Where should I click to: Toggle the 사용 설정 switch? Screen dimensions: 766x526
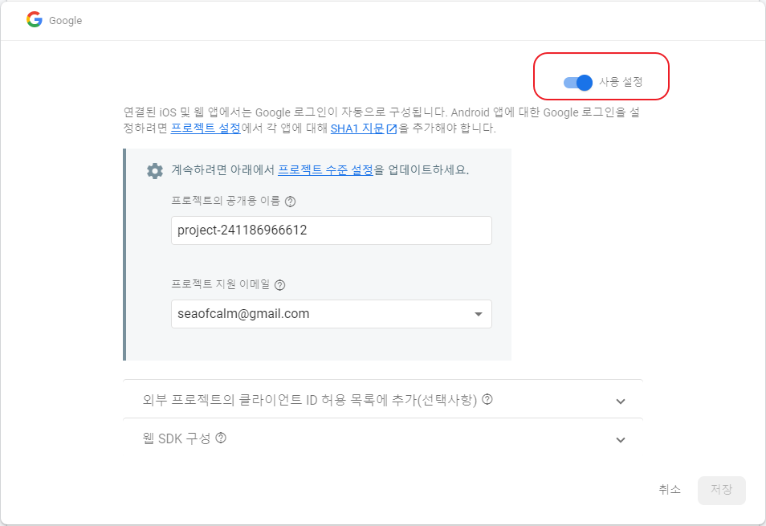click(x=578, y=83)
